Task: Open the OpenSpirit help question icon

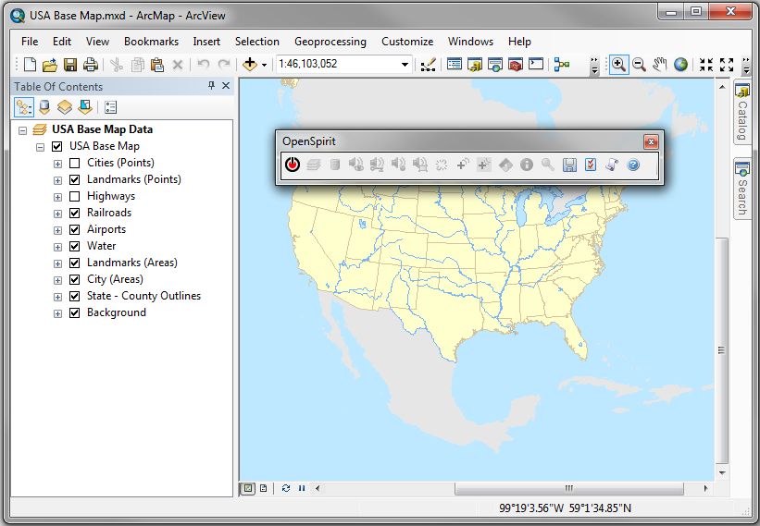Action: pyautogui.click(x=633, y=165)
